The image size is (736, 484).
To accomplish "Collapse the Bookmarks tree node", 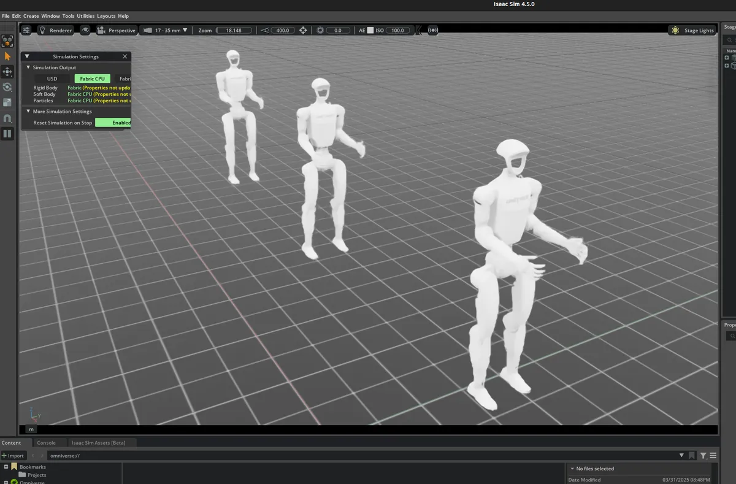I will (6, 467).
